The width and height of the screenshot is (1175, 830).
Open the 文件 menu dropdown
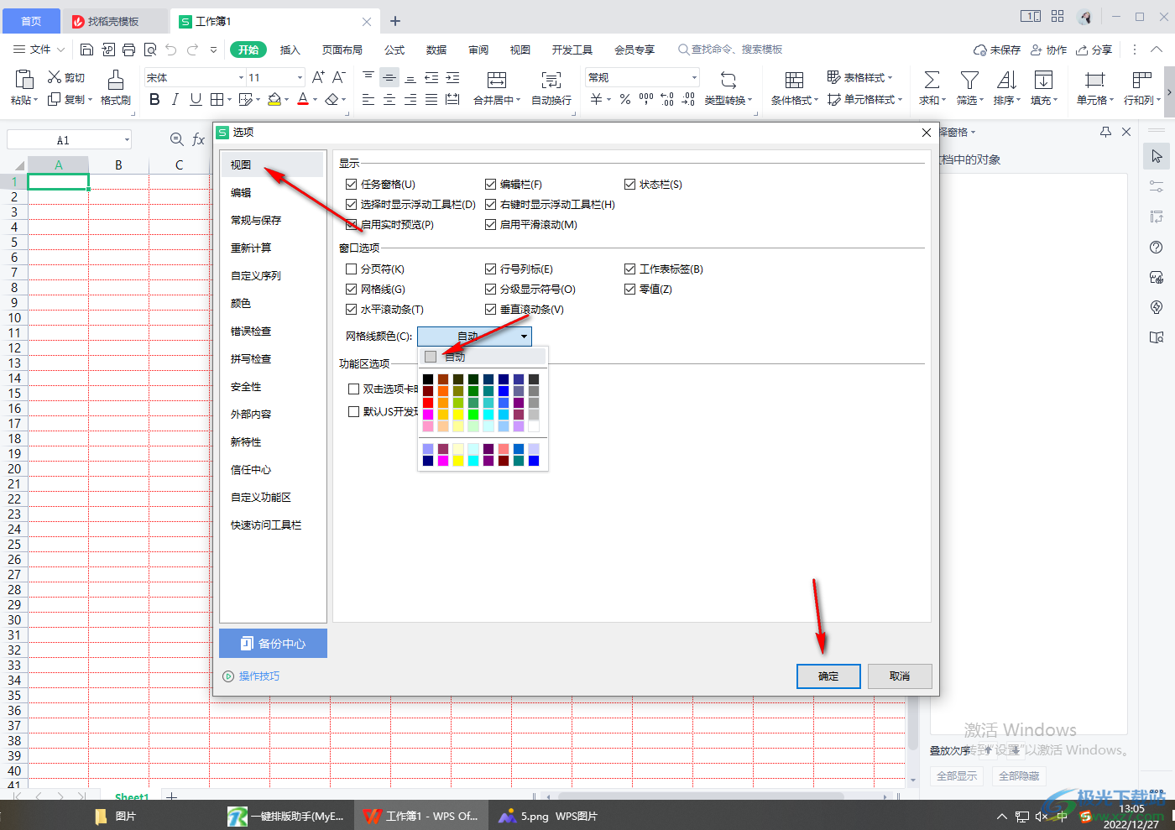(39, 50)
